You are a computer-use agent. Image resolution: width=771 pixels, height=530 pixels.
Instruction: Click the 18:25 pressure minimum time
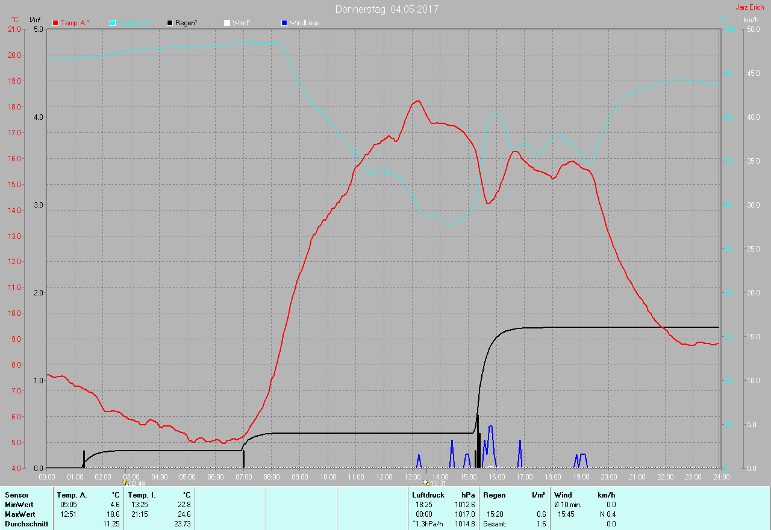pyautogui.click(x=424, y=505)
